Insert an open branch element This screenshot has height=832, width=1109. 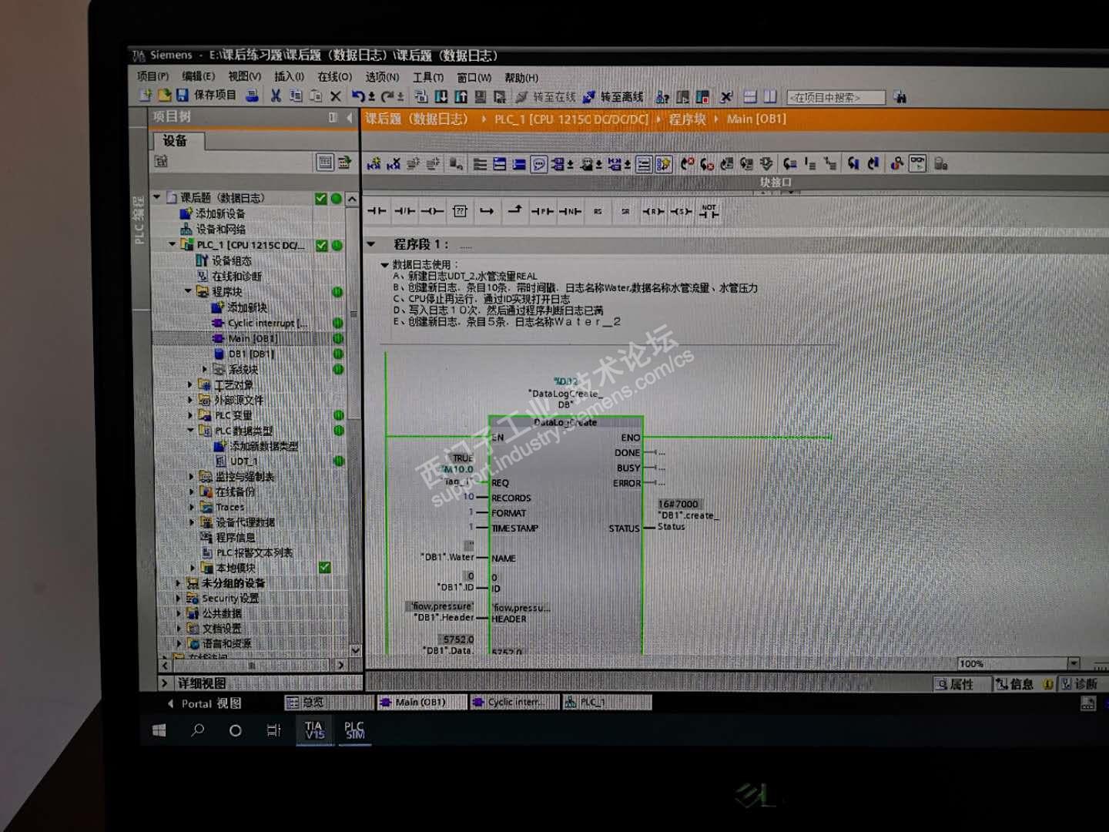[x=487, y=210]
